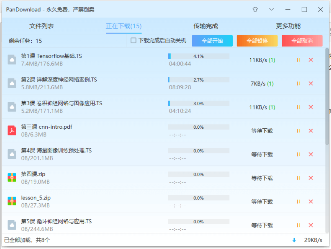Click the 剩余任务: 15 label
Viewport: 331px width, 249px height.
click(25, 41)
